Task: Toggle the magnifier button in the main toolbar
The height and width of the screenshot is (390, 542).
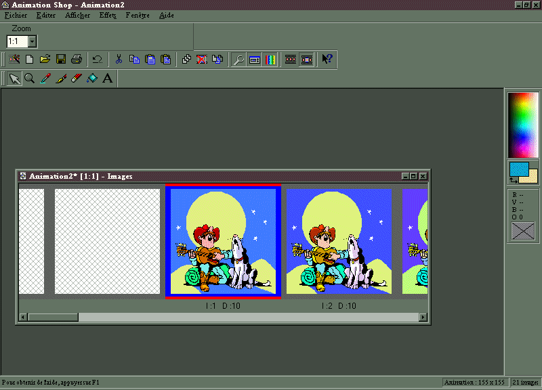Action: (x=238, y=60)
